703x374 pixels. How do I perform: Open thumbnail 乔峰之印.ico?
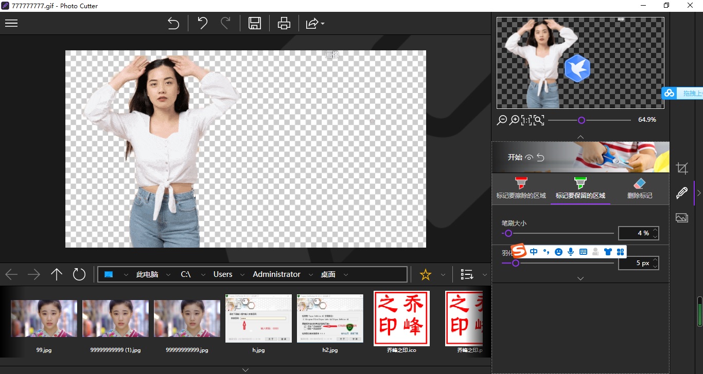[401, 319]
